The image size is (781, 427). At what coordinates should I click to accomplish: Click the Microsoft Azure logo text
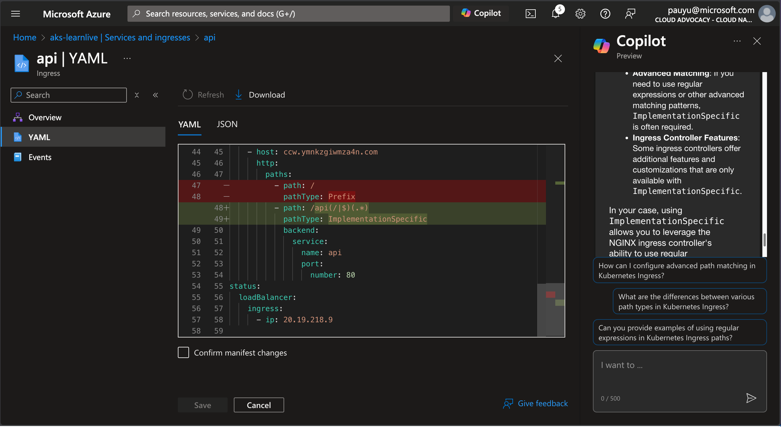[x=76, y=14]
